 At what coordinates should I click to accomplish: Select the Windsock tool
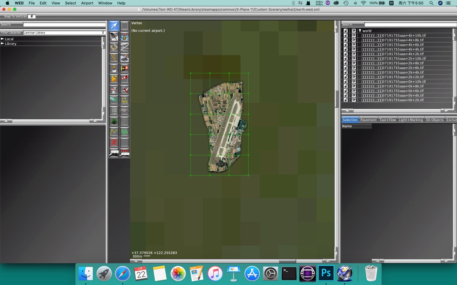click(x=125, y=79)
